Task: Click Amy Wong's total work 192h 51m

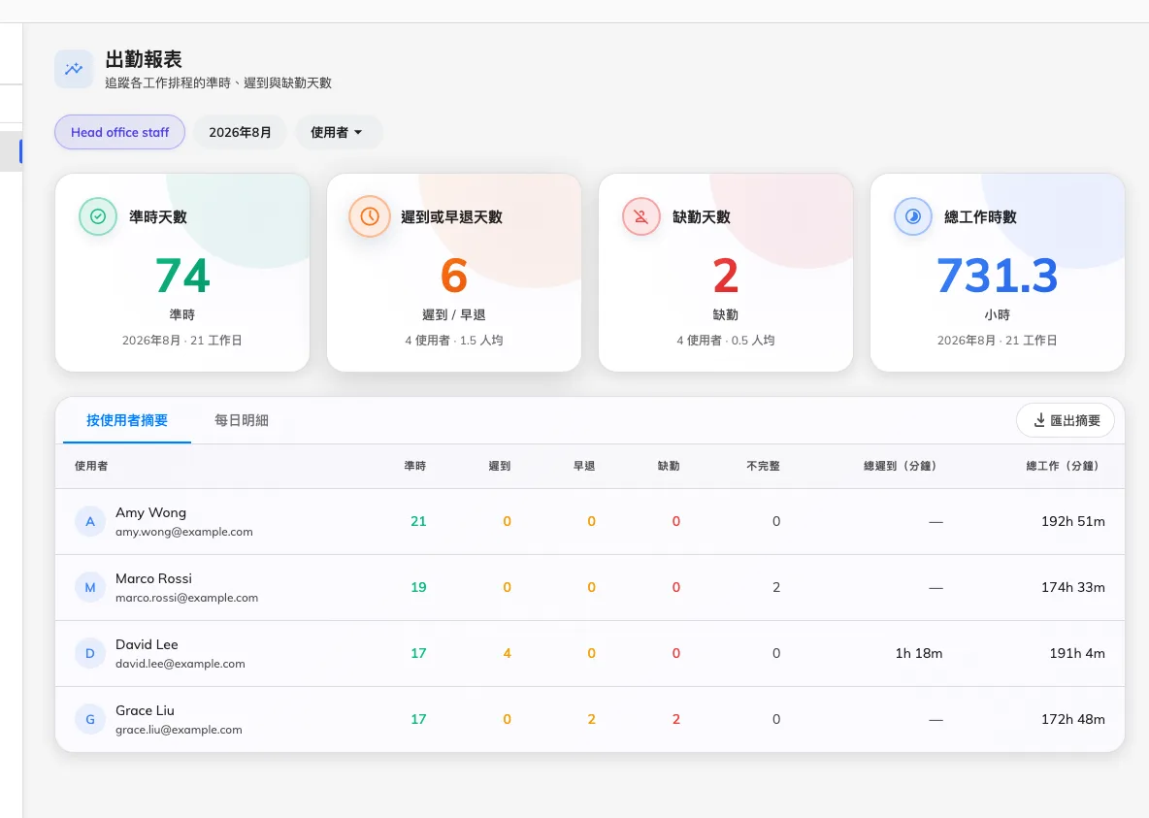Action: (1073, 522)
